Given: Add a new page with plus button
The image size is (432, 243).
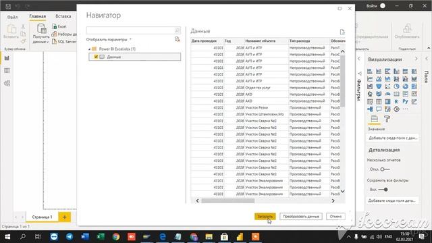Looking at the screenshot, I should tap(65, 217).
